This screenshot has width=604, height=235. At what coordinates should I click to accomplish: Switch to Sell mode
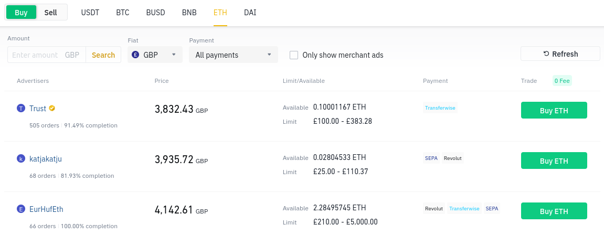[x=51, y=13]
